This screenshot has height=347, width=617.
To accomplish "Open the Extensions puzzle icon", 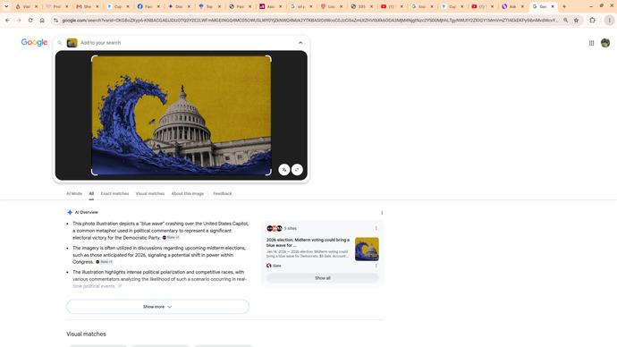I will coord(592,20).
